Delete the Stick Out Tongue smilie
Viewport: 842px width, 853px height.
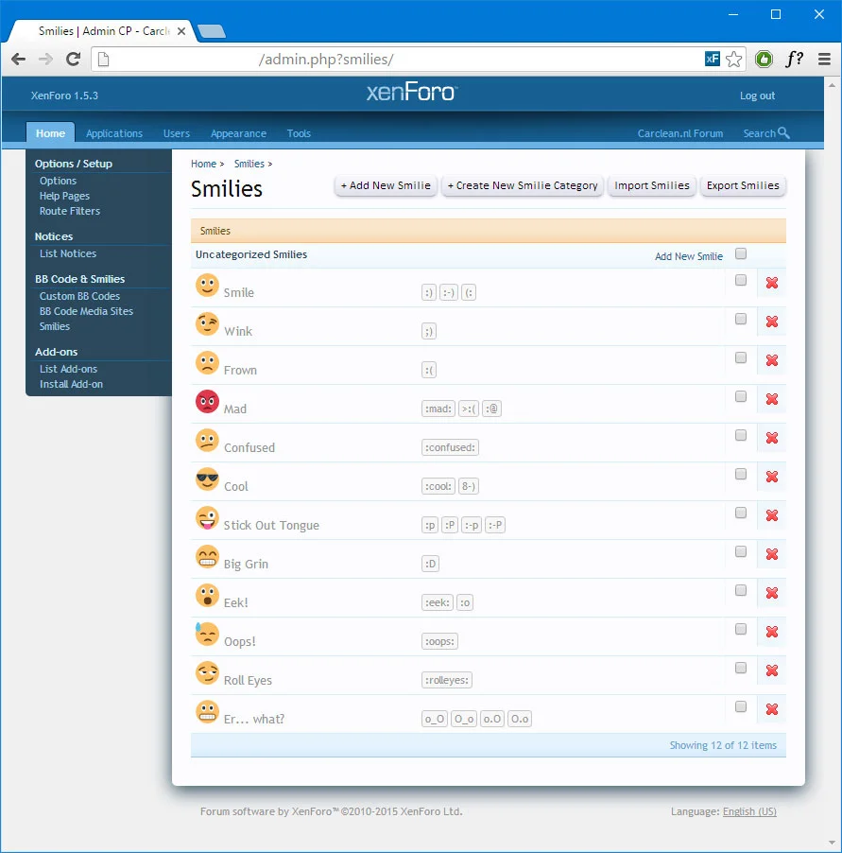[x=771, y=515]
